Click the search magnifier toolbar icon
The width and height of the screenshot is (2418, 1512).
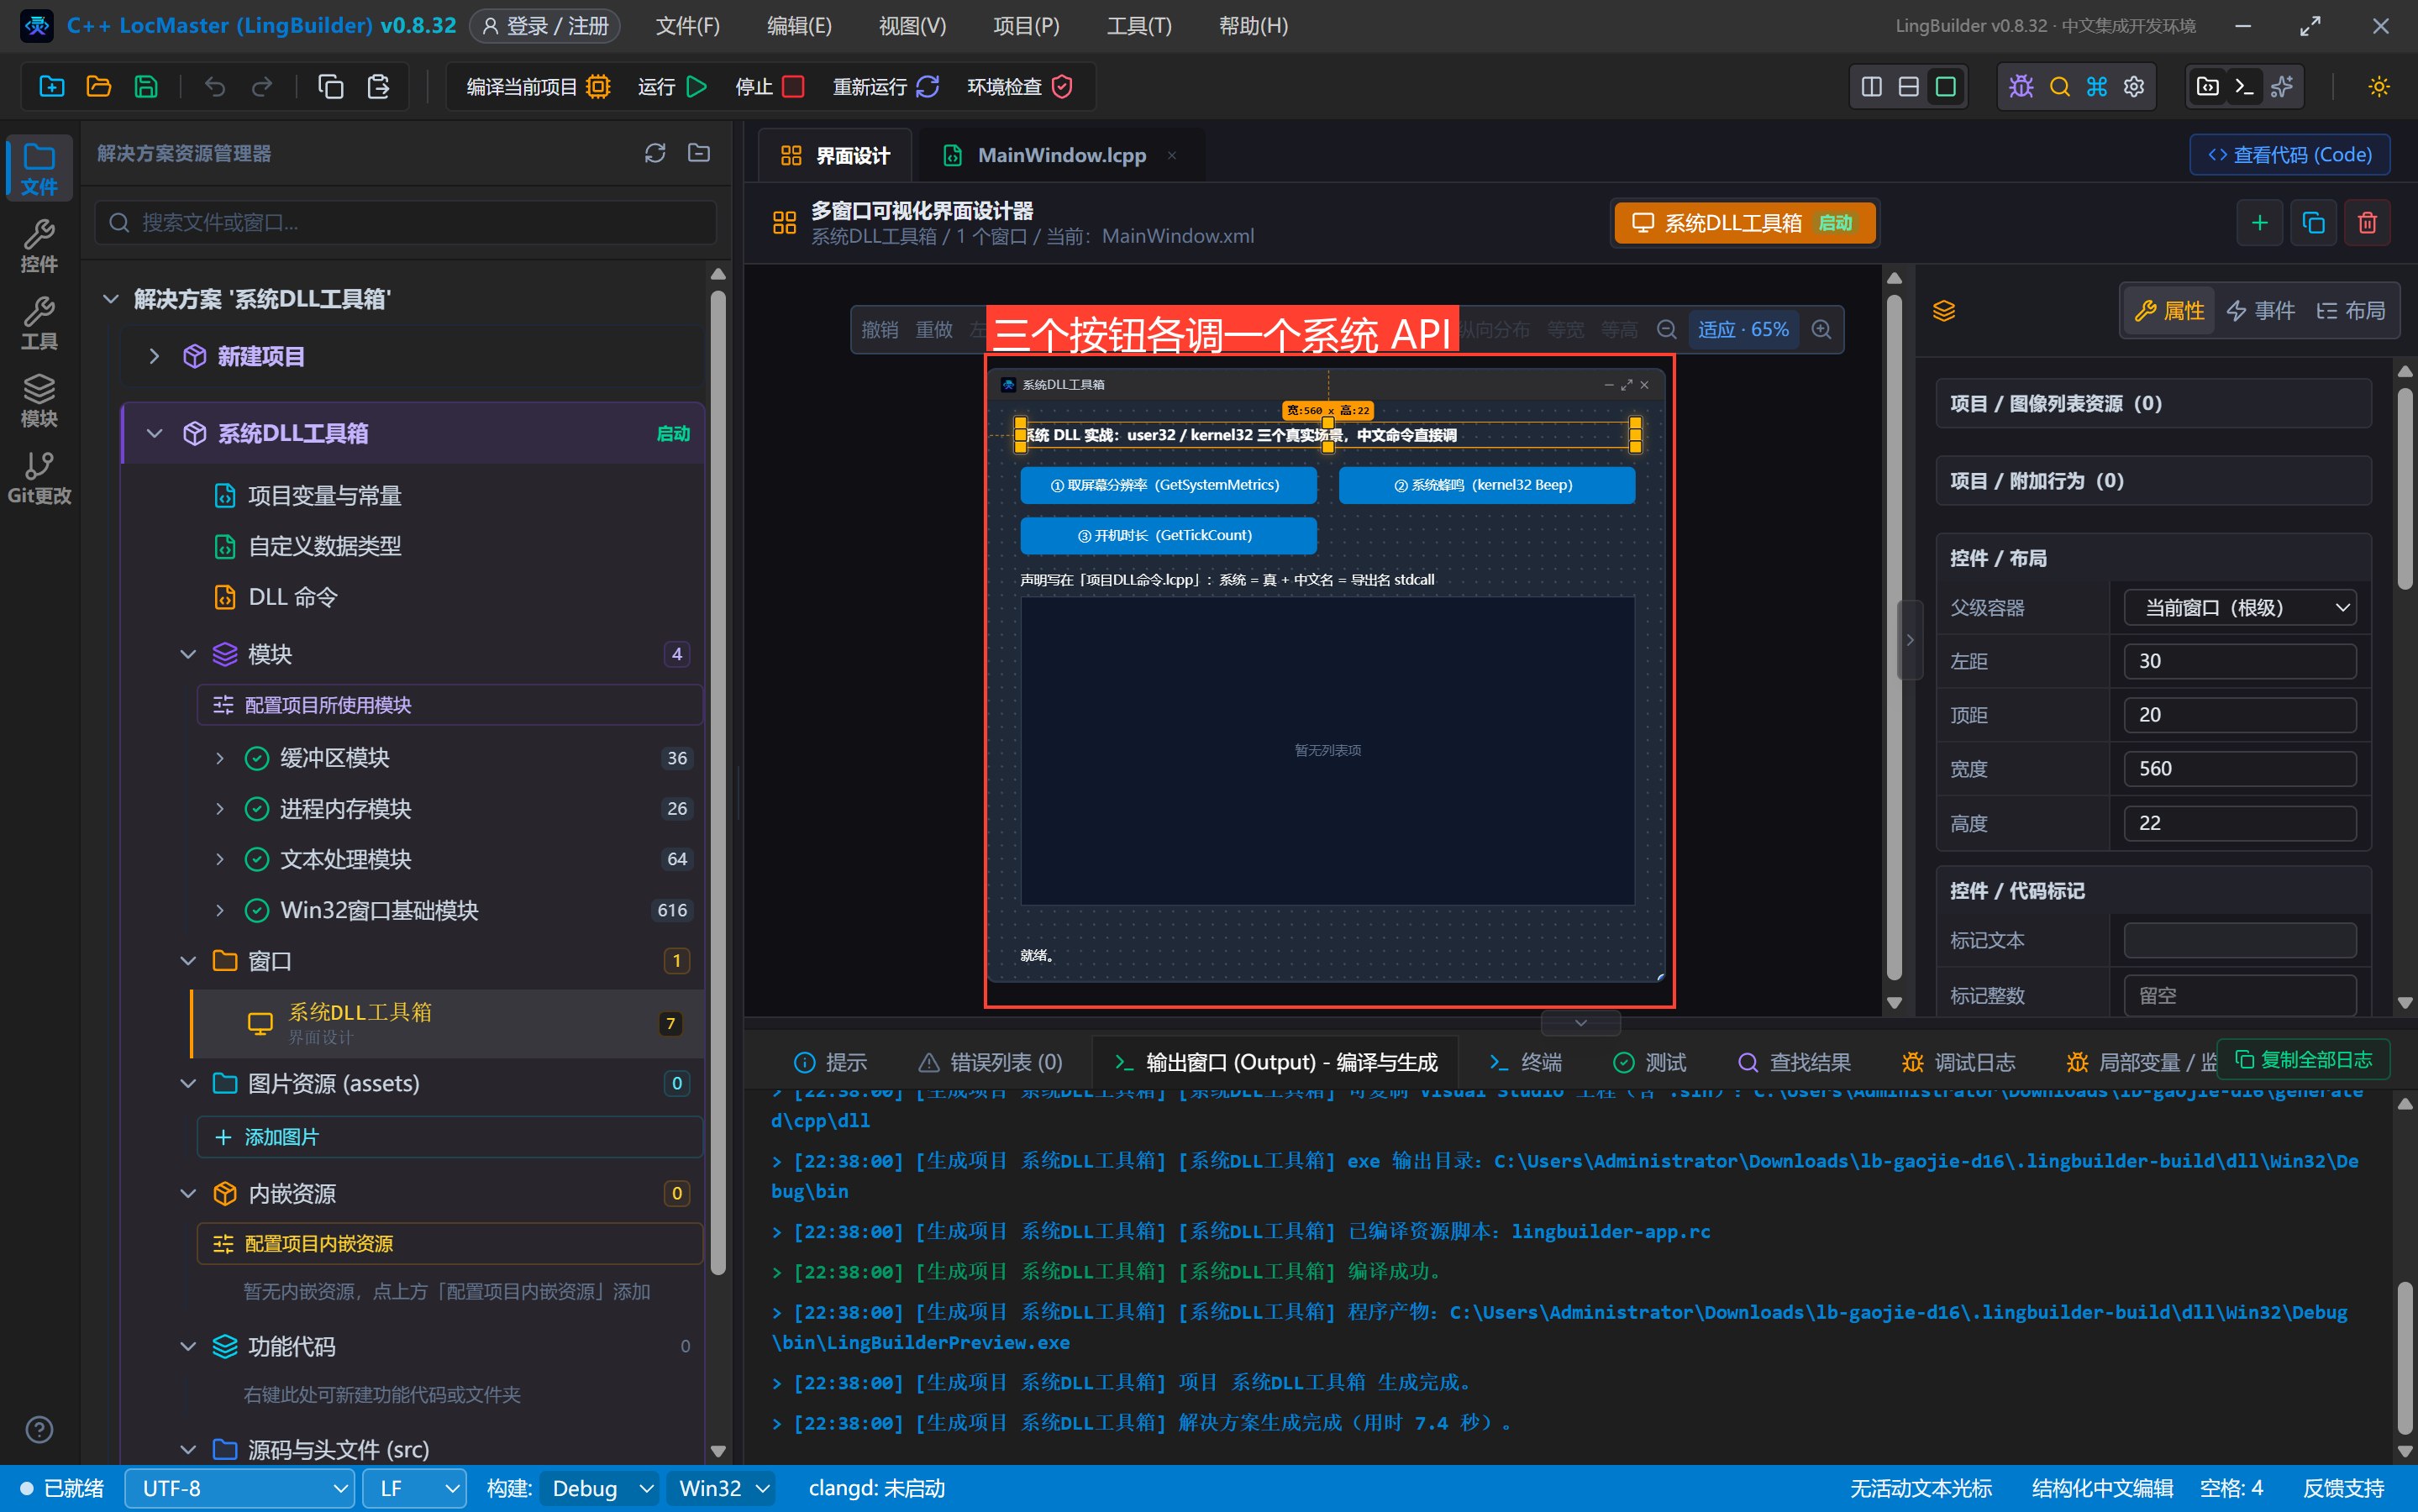coord(2059,87)
